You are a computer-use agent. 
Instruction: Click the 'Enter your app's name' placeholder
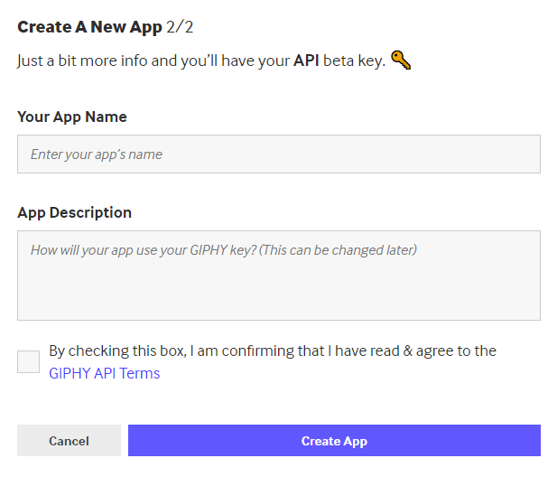point(97,154)
